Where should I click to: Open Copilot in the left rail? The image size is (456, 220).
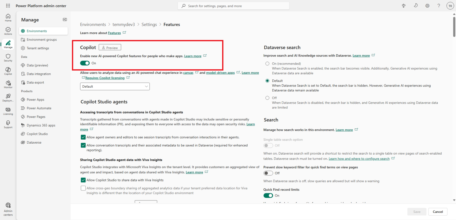tap(8, 71)
